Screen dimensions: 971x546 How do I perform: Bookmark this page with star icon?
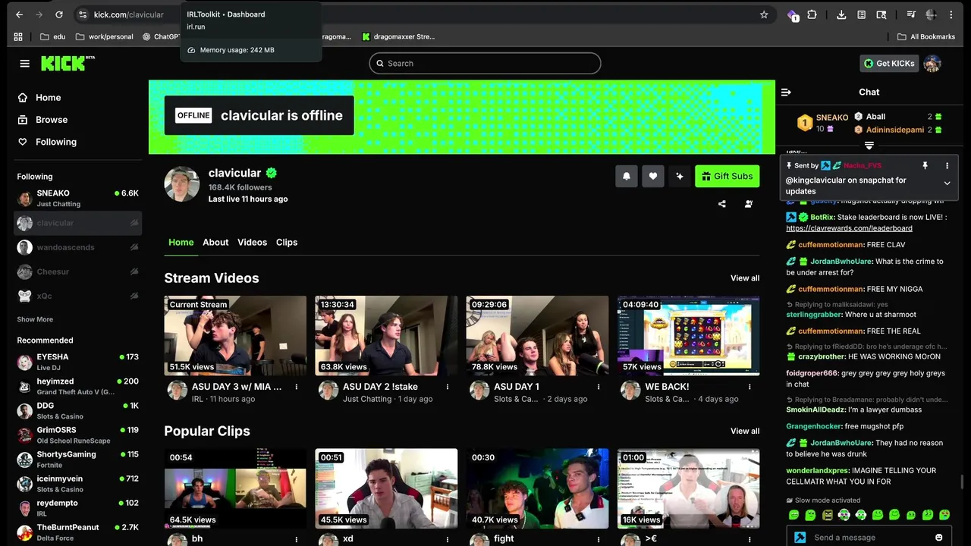[x=764, y=14]
